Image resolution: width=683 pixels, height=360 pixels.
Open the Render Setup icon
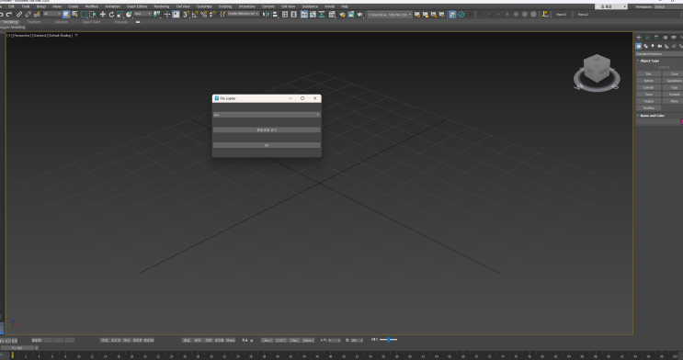pos(342,15)
